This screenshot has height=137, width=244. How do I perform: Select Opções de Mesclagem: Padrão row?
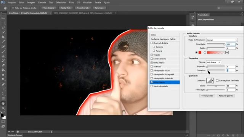tap(164, 39)
